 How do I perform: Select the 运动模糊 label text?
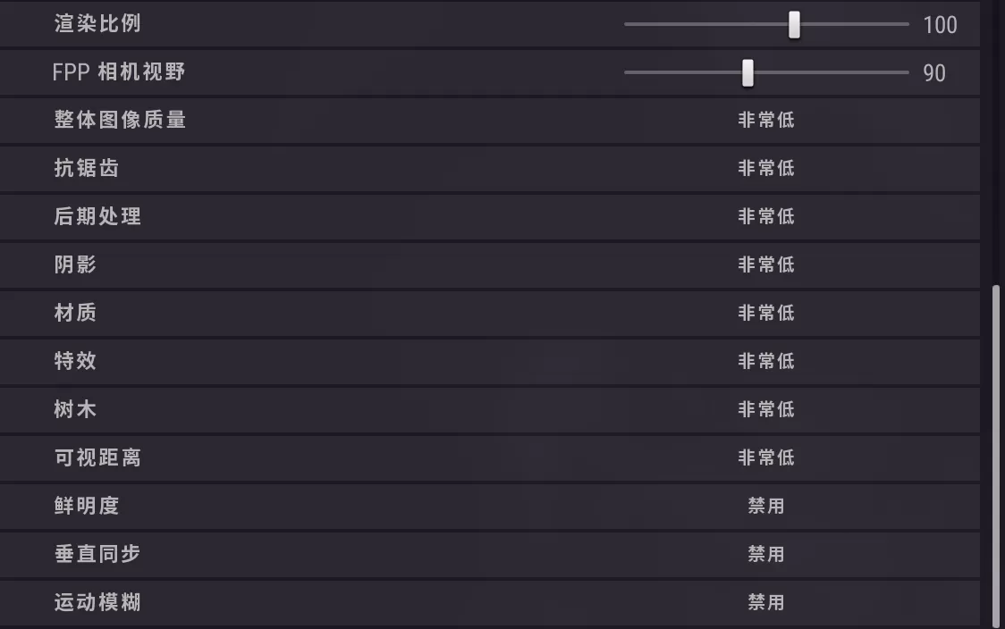[97, 602]
